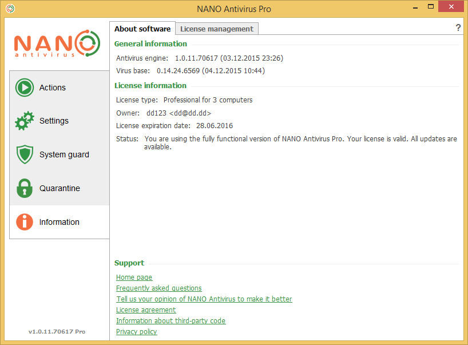The width and height of the screenshot is (468, 345).
Task: Click the window title 'NANO Antivirus Pro'
Action: 234,9
